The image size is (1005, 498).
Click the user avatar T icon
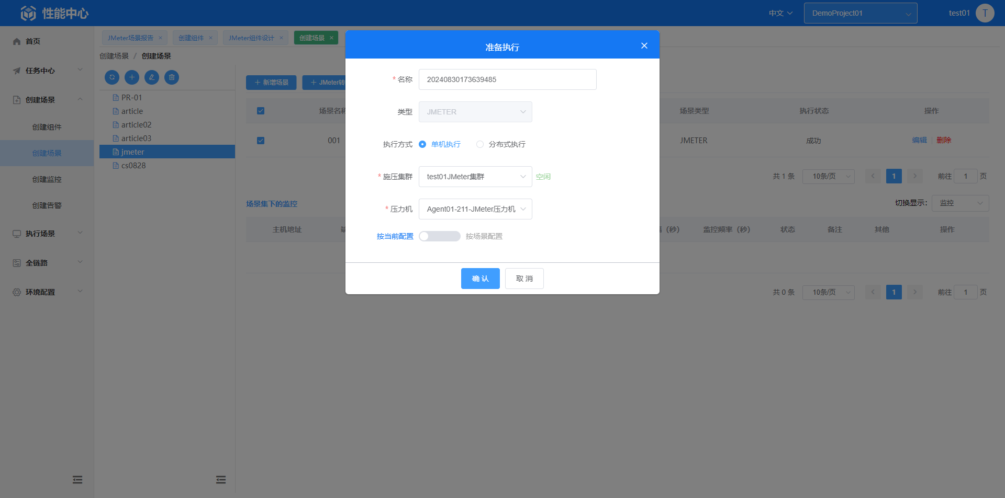click(x=985, y=13)
